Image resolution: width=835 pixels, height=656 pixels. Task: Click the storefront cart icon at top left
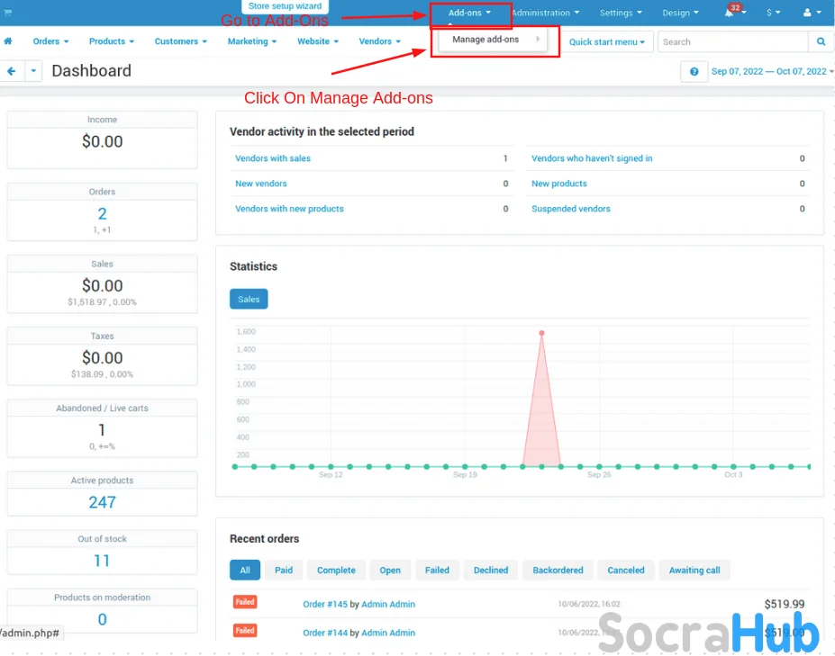(8, 13)
